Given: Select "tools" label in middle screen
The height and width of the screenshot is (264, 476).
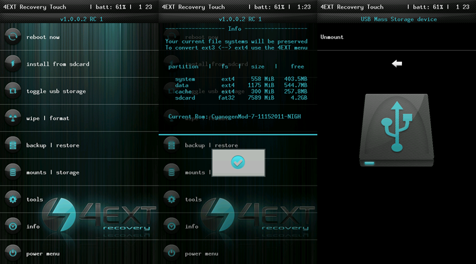Looking at the screenshot, I should (x=193, y=199).
